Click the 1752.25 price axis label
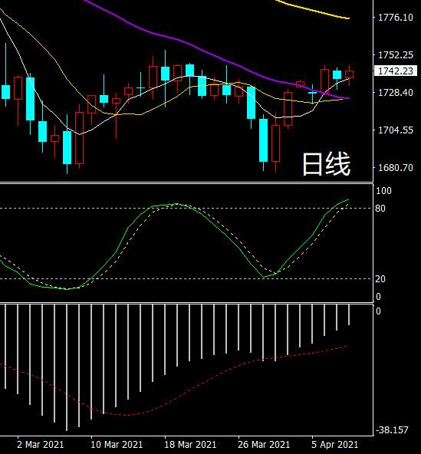This screenshot has width=421, height=454. (x=396, y=54)
